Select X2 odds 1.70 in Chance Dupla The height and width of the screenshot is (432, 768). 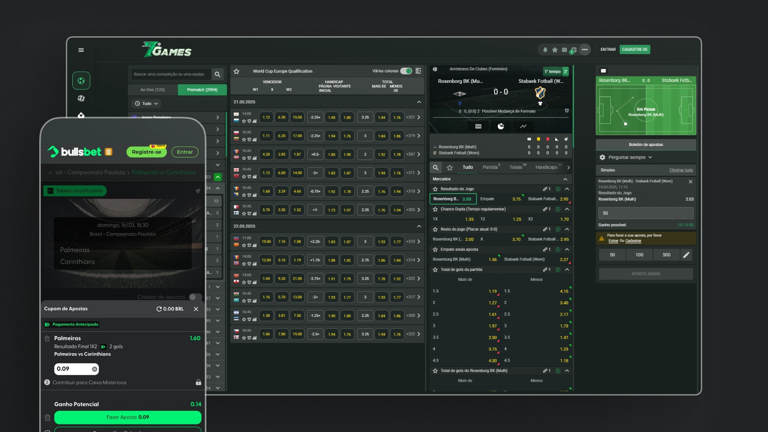[548, 219]
